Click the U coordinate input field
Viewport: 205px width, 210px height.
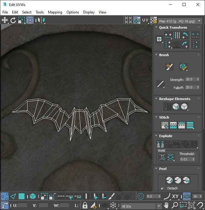22,205
